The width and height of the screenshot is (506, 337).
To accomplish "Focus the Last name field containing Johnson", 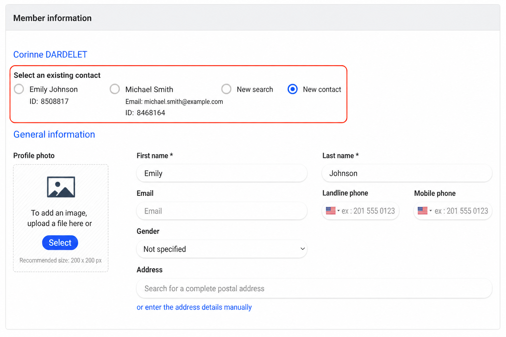I will point(407,173).
